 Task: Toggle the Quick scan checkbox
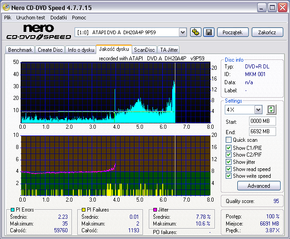click(228, 140)
